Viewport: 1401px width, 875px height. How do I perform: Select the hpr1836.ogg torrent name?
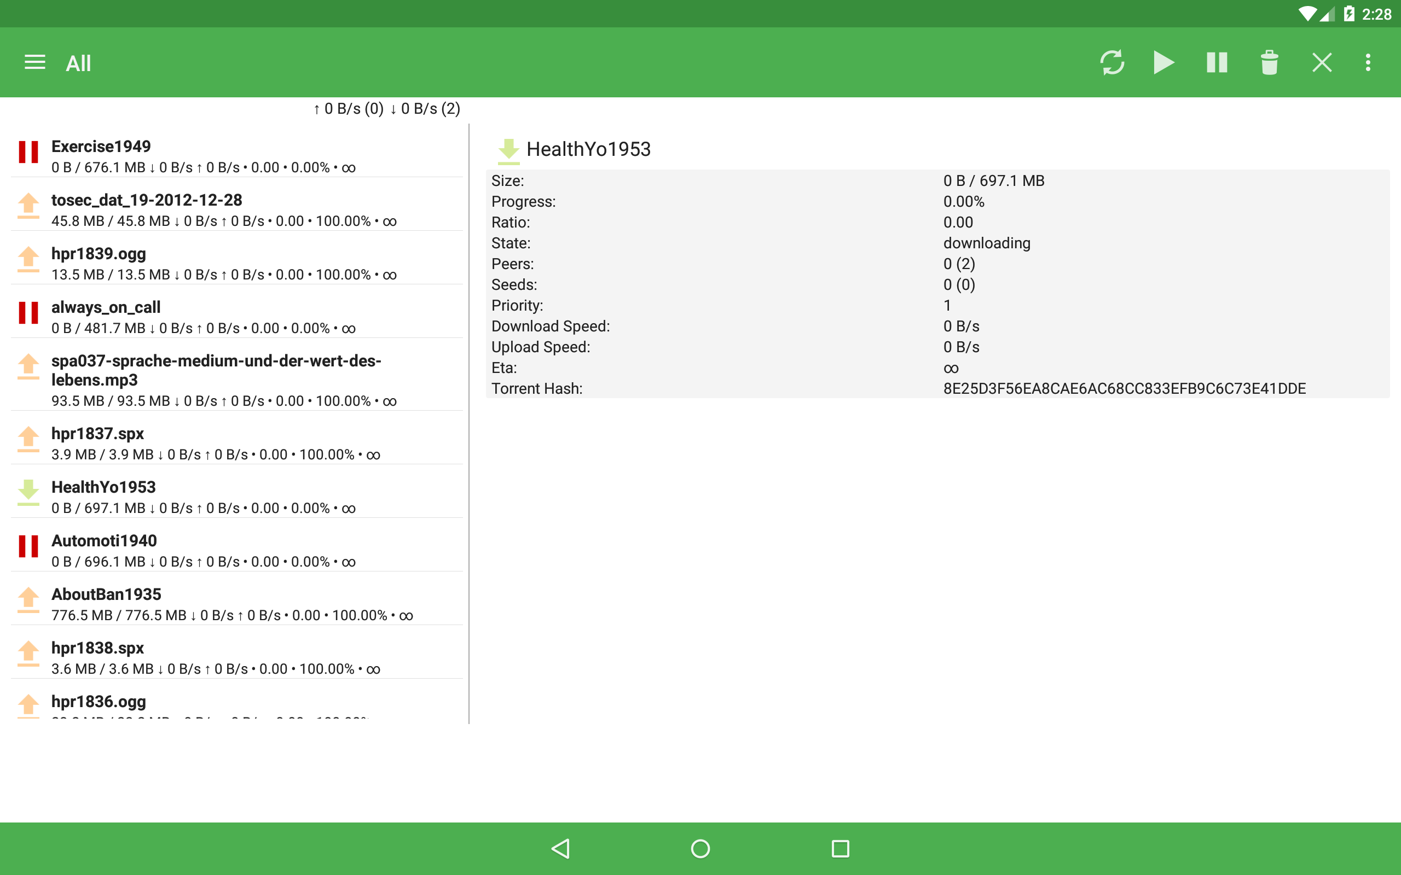[99, 702]
